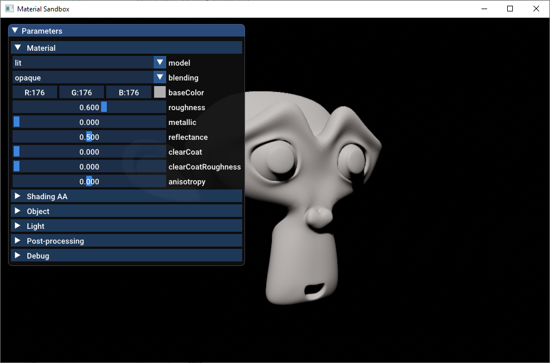The image size is (550, 363).
Task: Expand the Object section
Action: click(126, 211)
